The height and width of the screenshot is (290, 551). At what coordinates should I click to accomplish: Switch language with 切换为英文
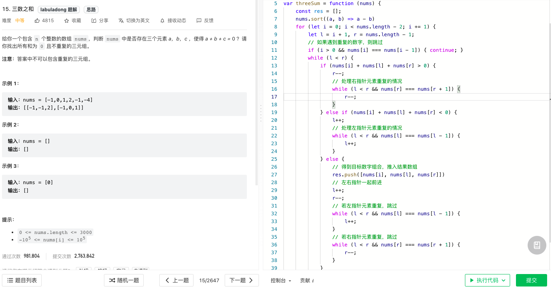click(134, 21)
